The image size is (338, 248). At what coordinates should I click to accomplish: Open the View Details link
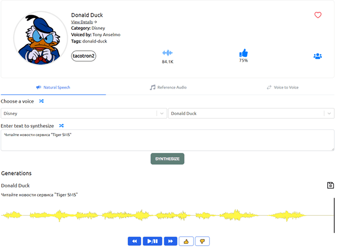click(84, 22)
